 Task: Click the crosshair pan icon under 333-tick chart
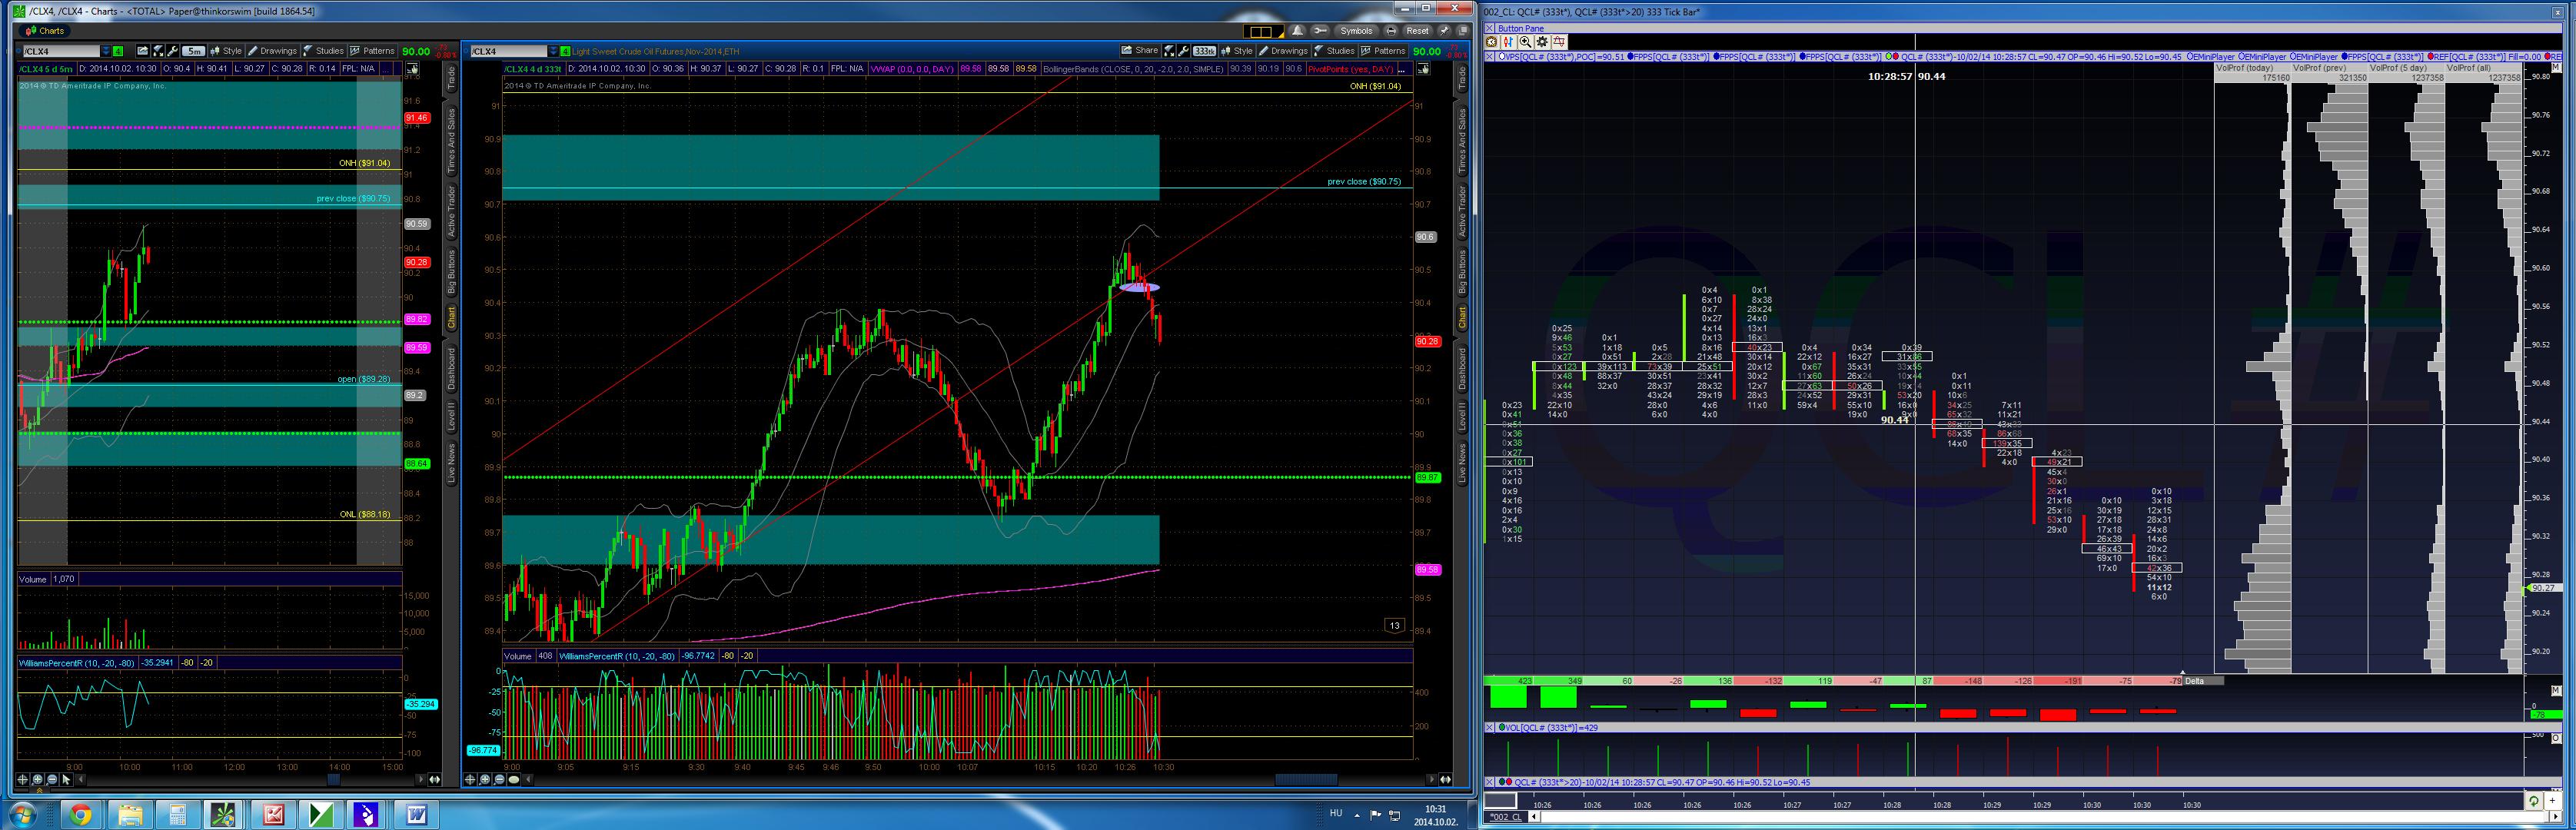[x=470, y=779]
